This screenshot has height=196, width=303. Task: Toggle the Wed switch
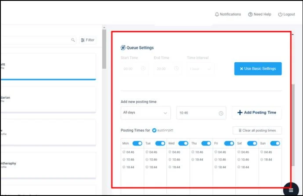point(183,143)
